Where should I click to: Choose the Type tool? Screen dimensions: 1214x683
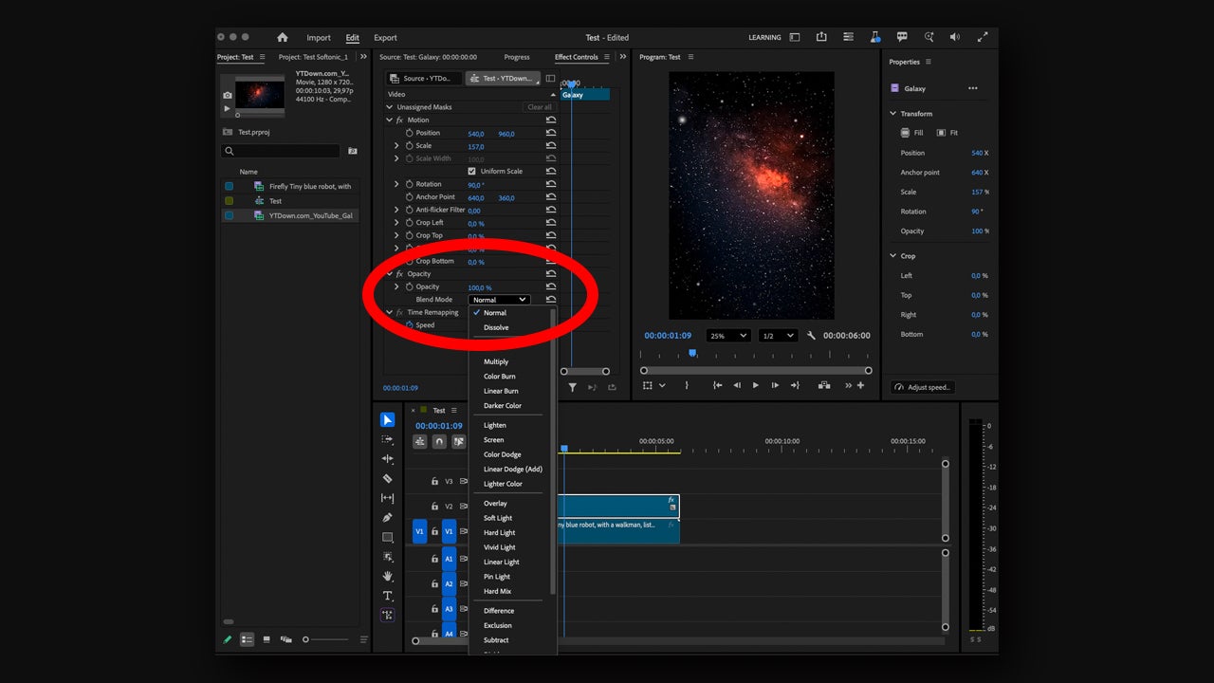coord(387,596)
